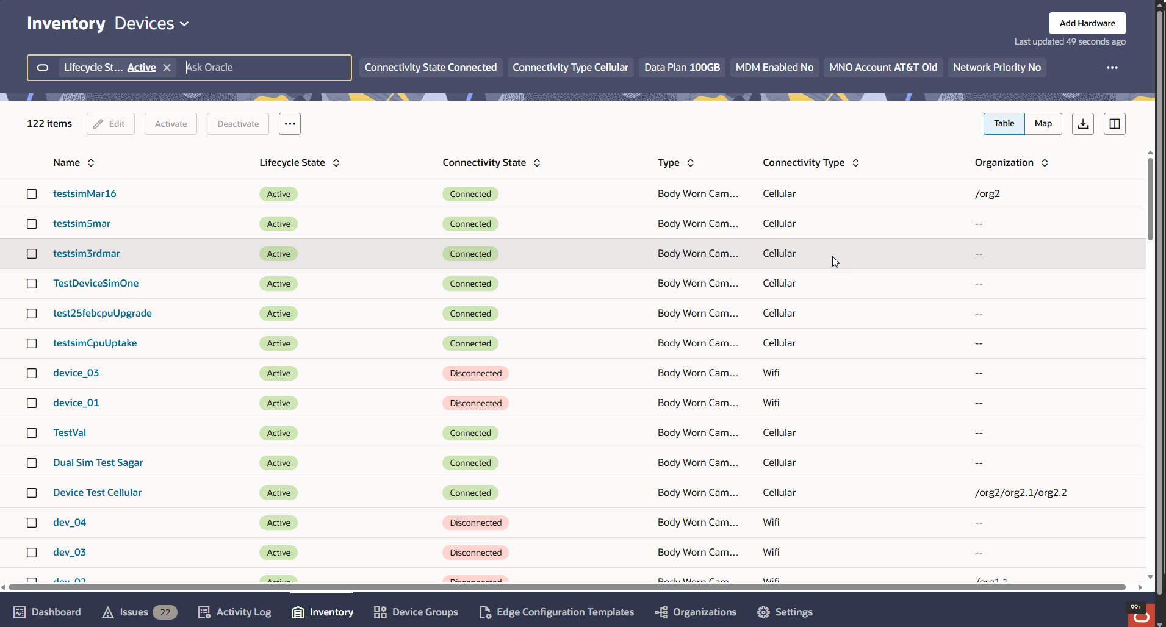Click the search oval icon in filter bar

(43, 68)
